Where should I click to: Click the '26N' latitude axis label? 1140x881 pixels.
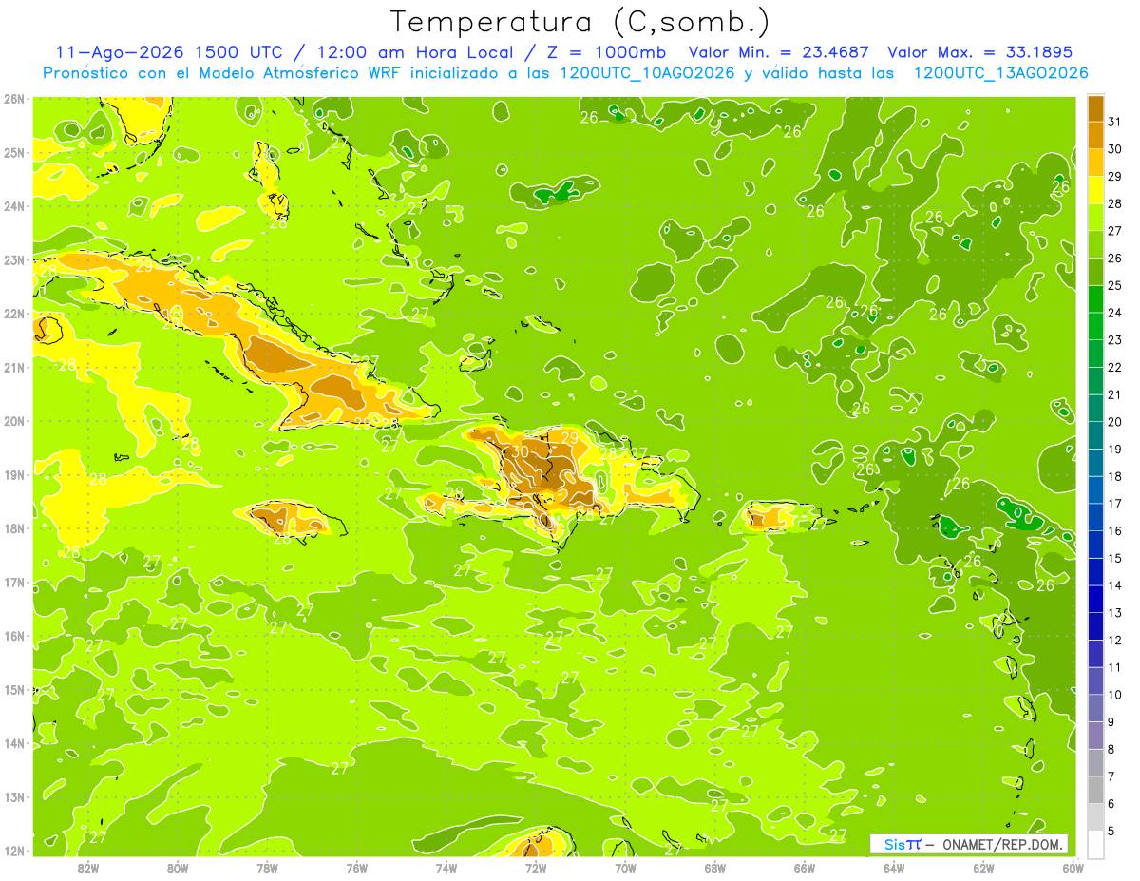click(x=14, y=99)
